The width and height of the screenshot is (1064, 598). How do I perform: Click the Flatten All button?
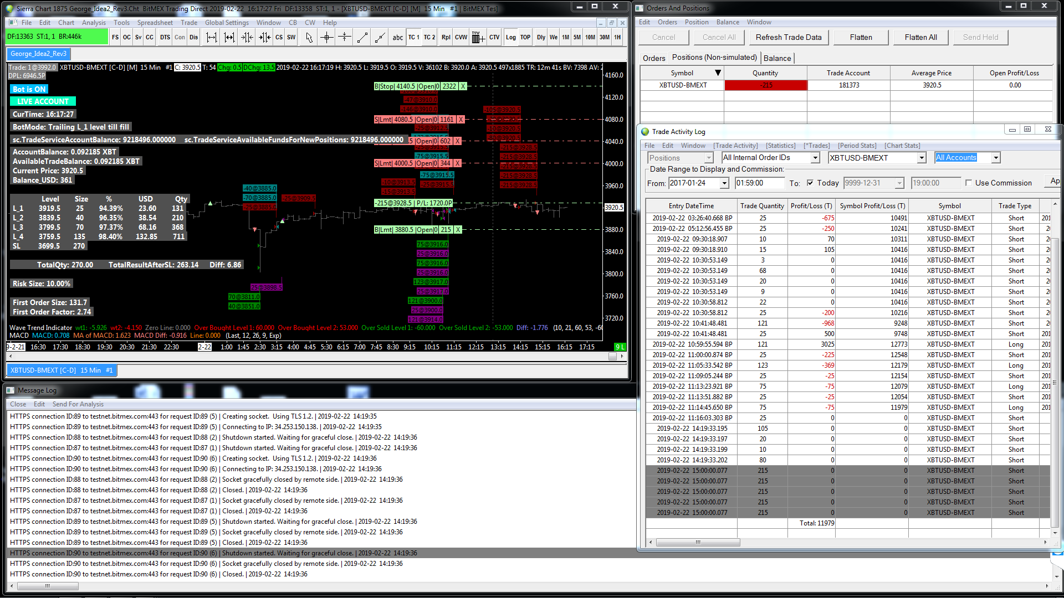920,37
